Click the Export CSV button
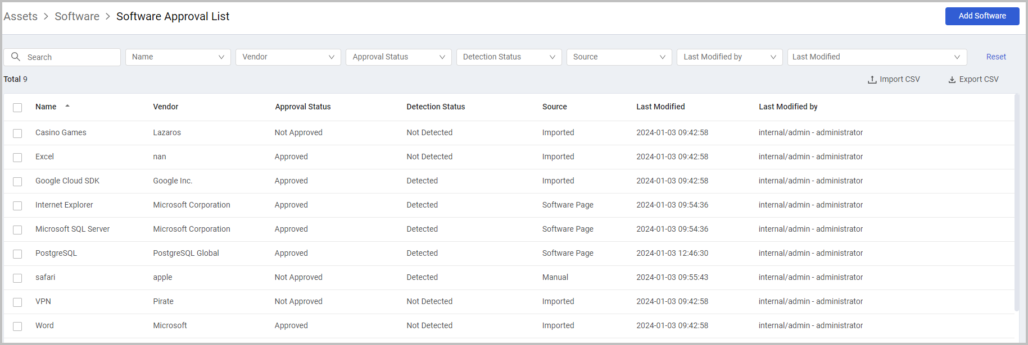The height and width of the screenshot is (345, 1028). pos(973,79)
